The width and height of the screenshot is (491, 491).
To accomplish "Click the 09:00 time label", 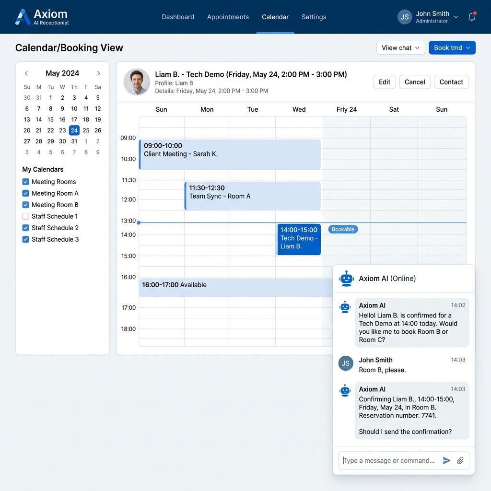I will click(x=128, y=138).
